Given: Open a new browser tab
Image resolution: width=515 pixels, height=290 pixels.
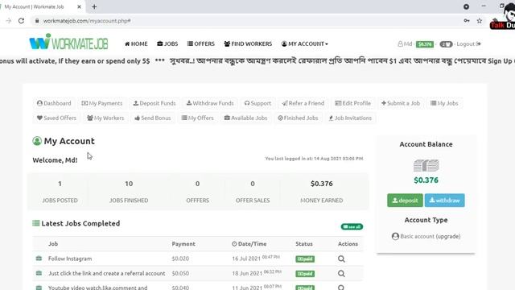Looking at the screenshot, I should pos(94,6).
